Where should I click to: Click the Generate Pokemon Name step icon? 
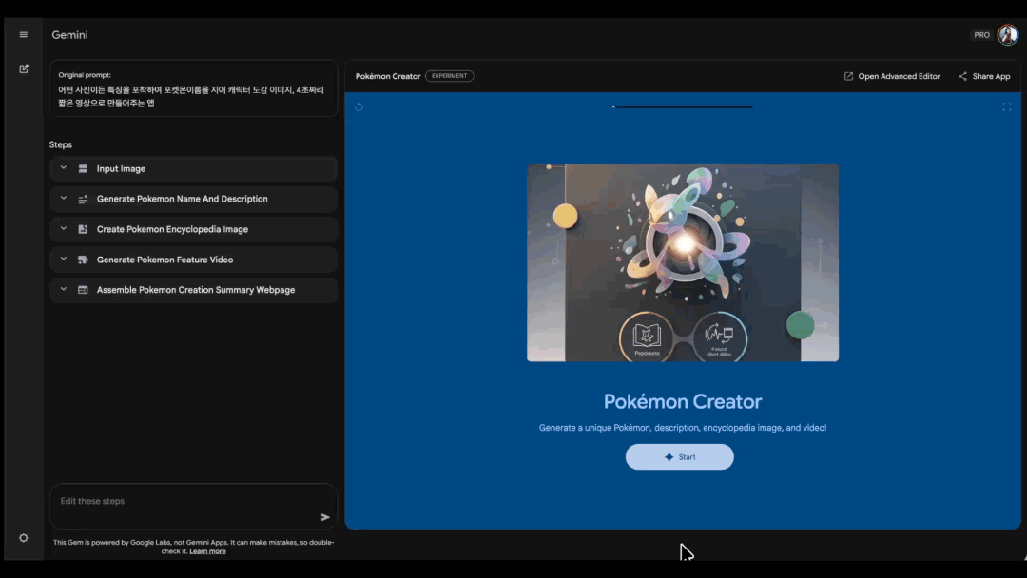pos(83,199)
